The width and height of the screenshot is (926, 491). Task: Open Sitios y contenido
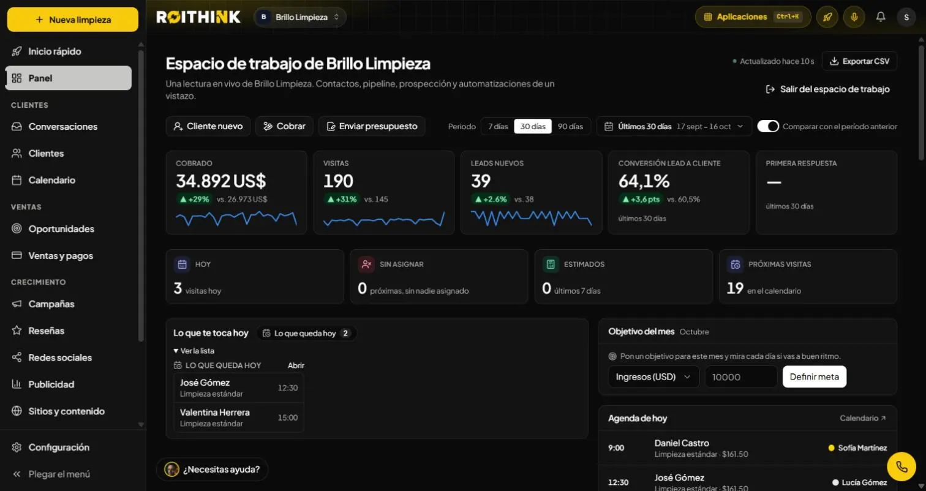[69, 411]
